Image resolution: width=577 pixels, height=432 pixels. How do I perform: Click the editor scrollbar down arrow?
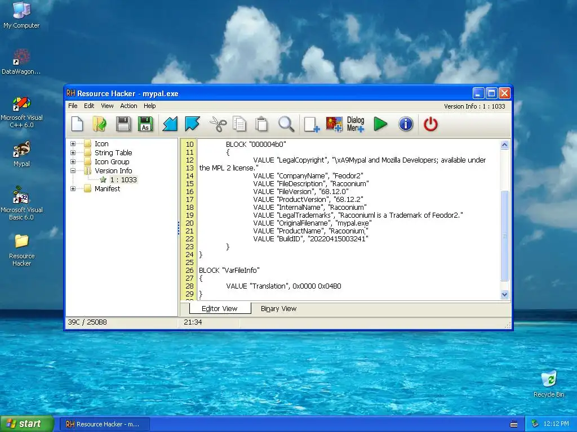click(504, 295)
